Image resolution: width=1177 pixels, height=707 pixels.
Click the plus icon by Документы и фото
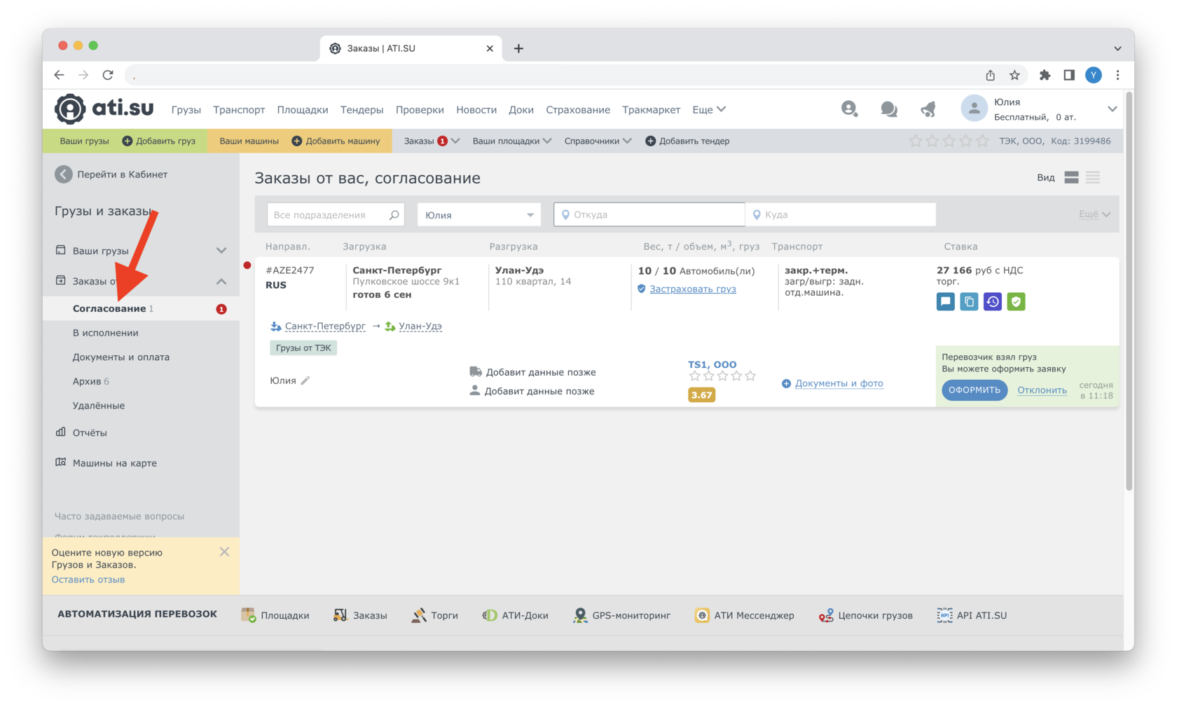coord(786,383)
